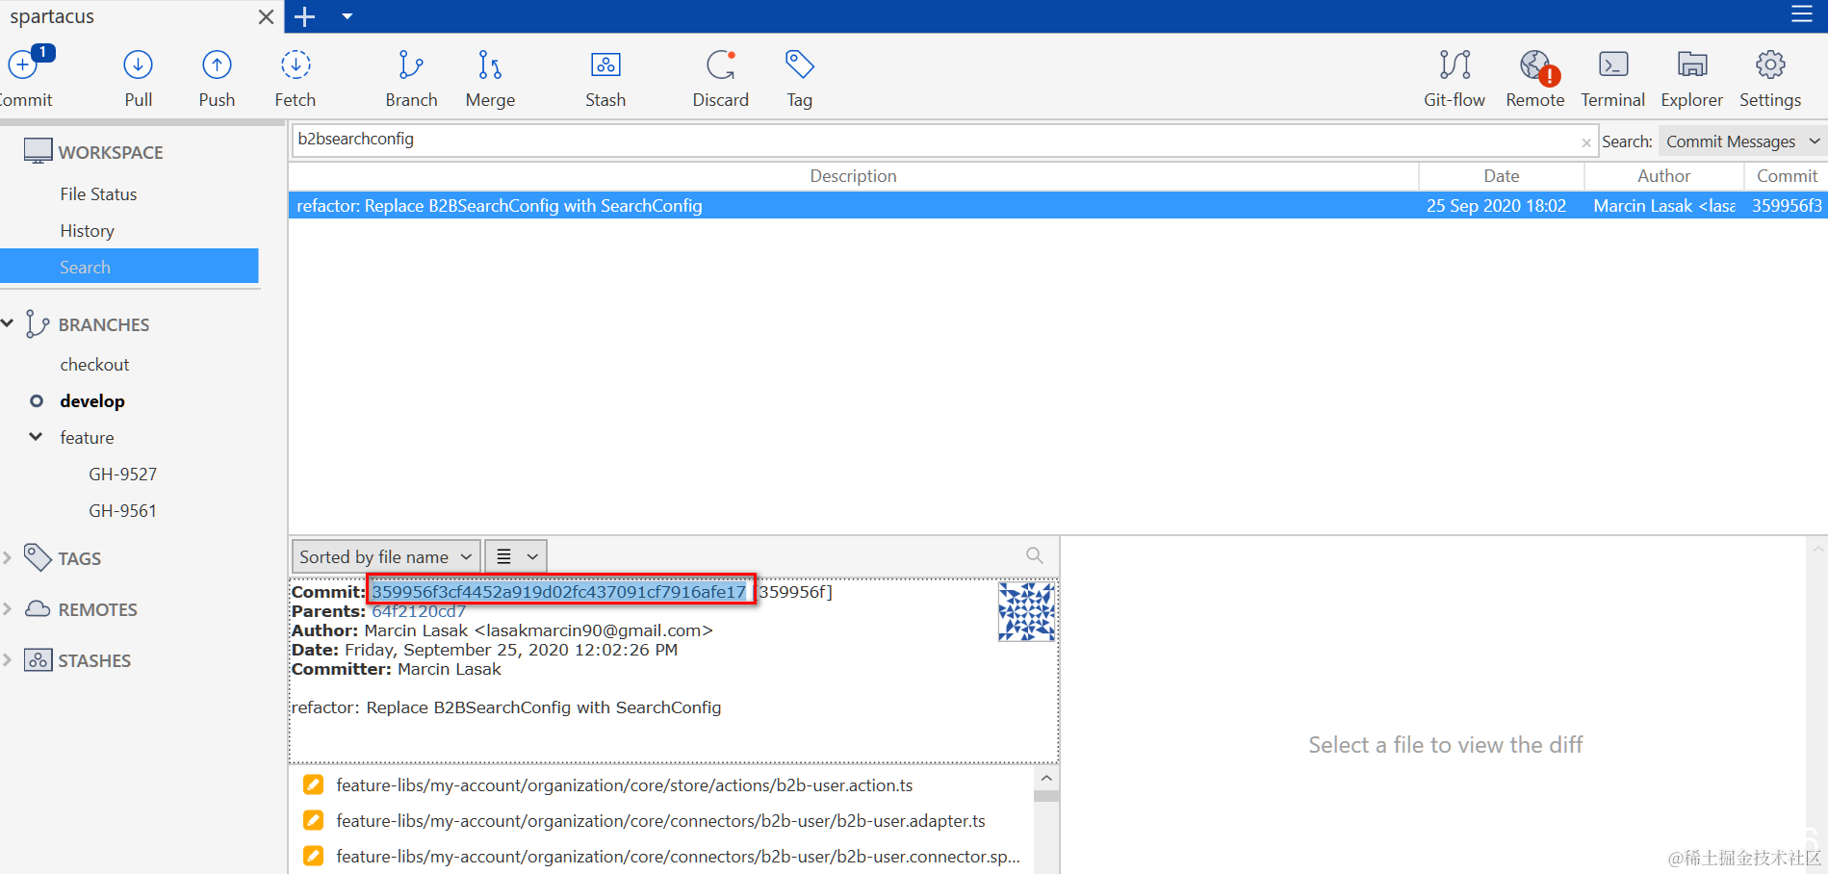This screenshot has height=874, width=1828.
Task: Select file b2b-user.adapter.ts
Action: click(660, 821)
